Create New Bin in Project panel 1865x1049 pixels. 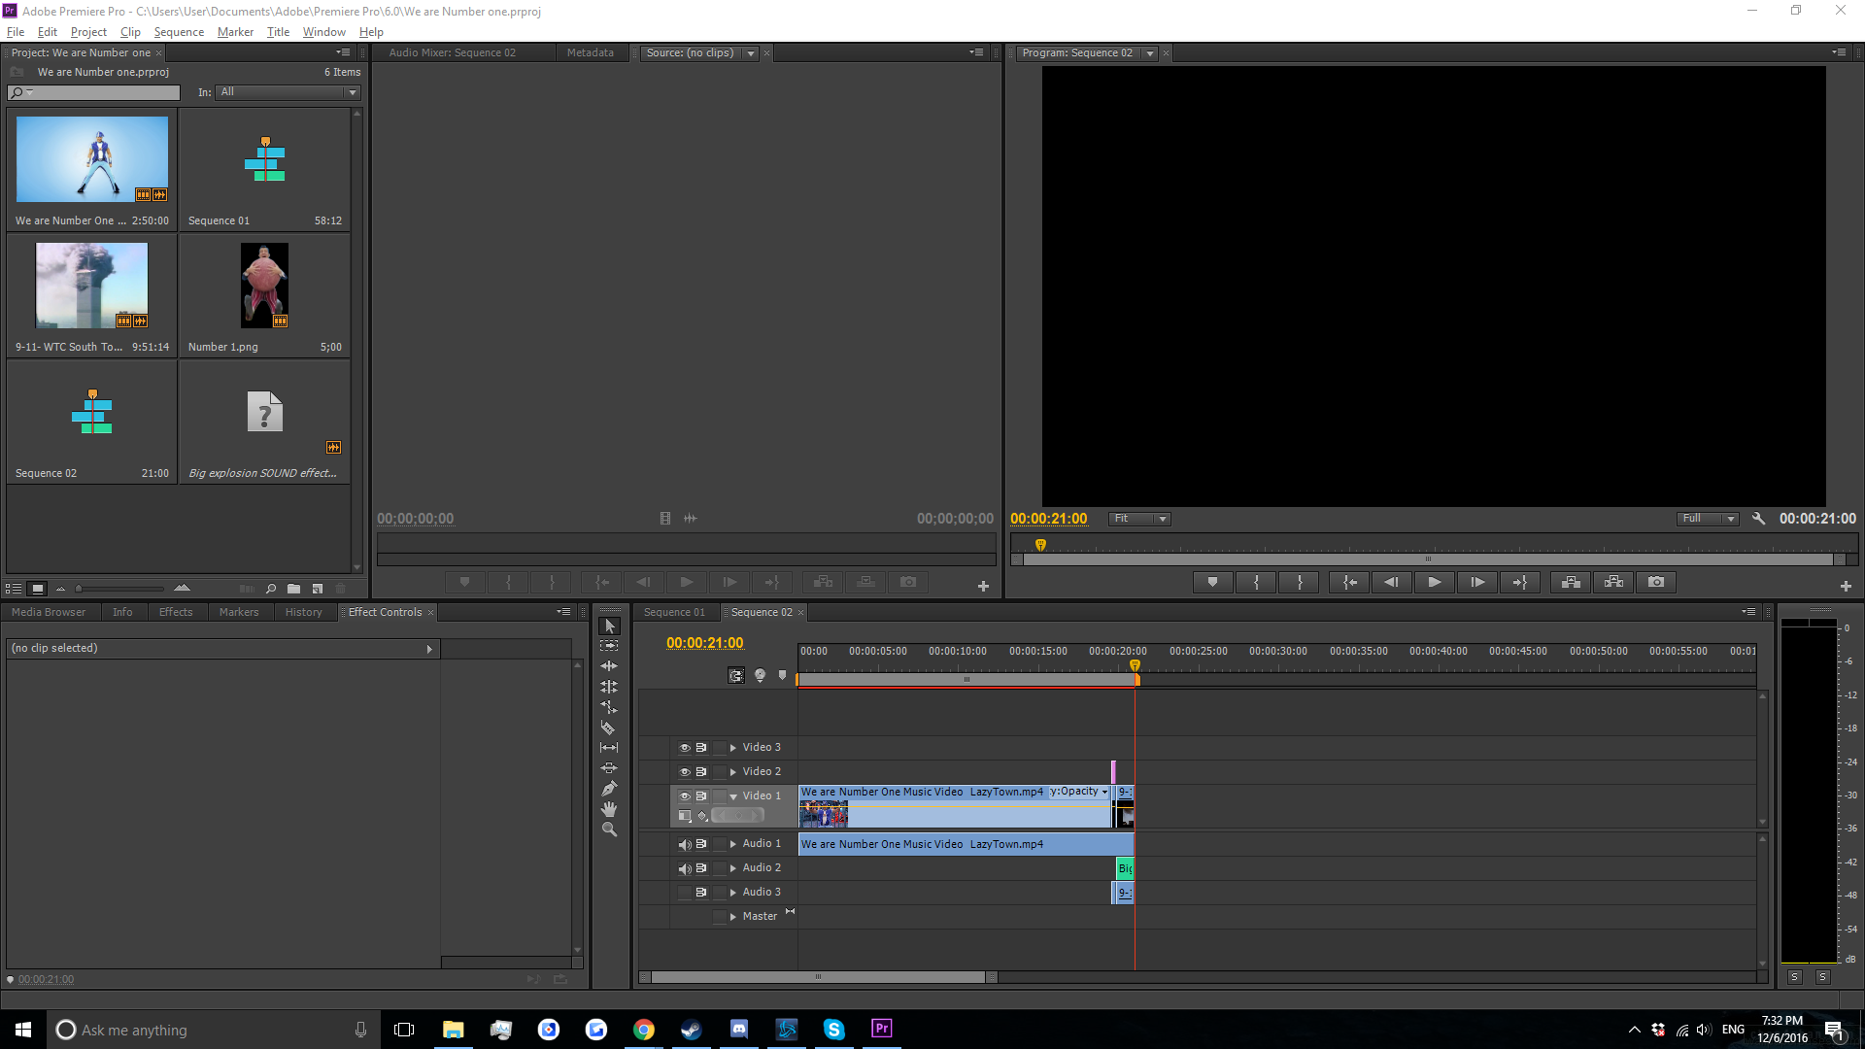tap(293, 589)
